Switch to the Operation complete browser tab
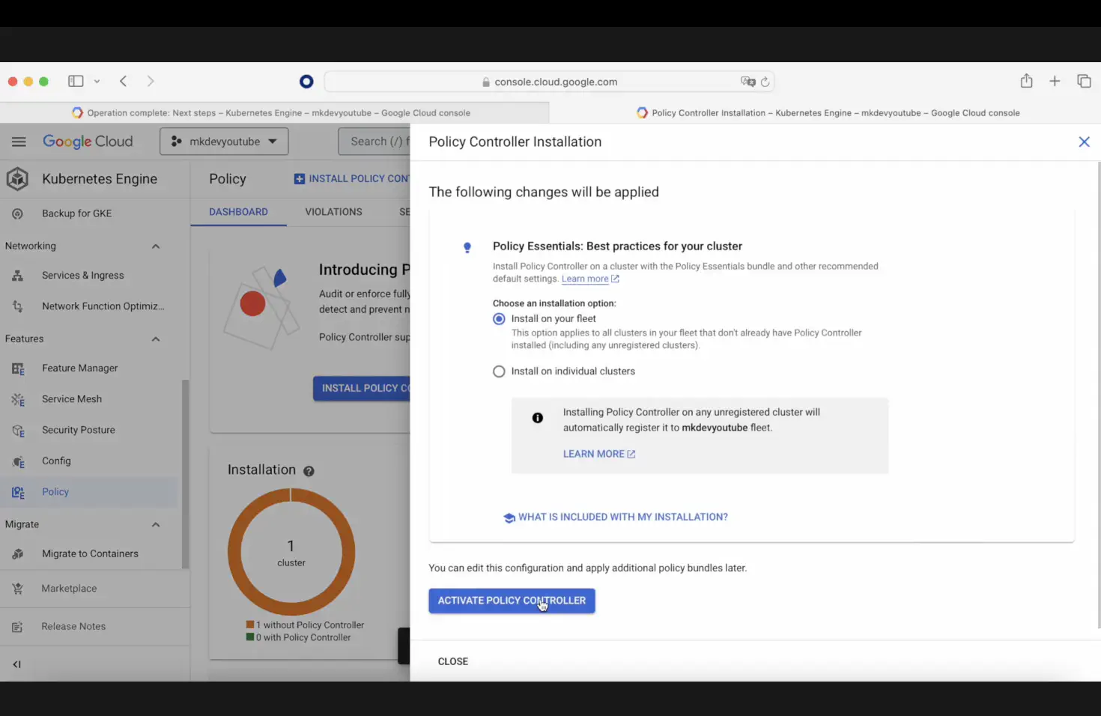This screenshot has width=1101, height=716. 275,113
